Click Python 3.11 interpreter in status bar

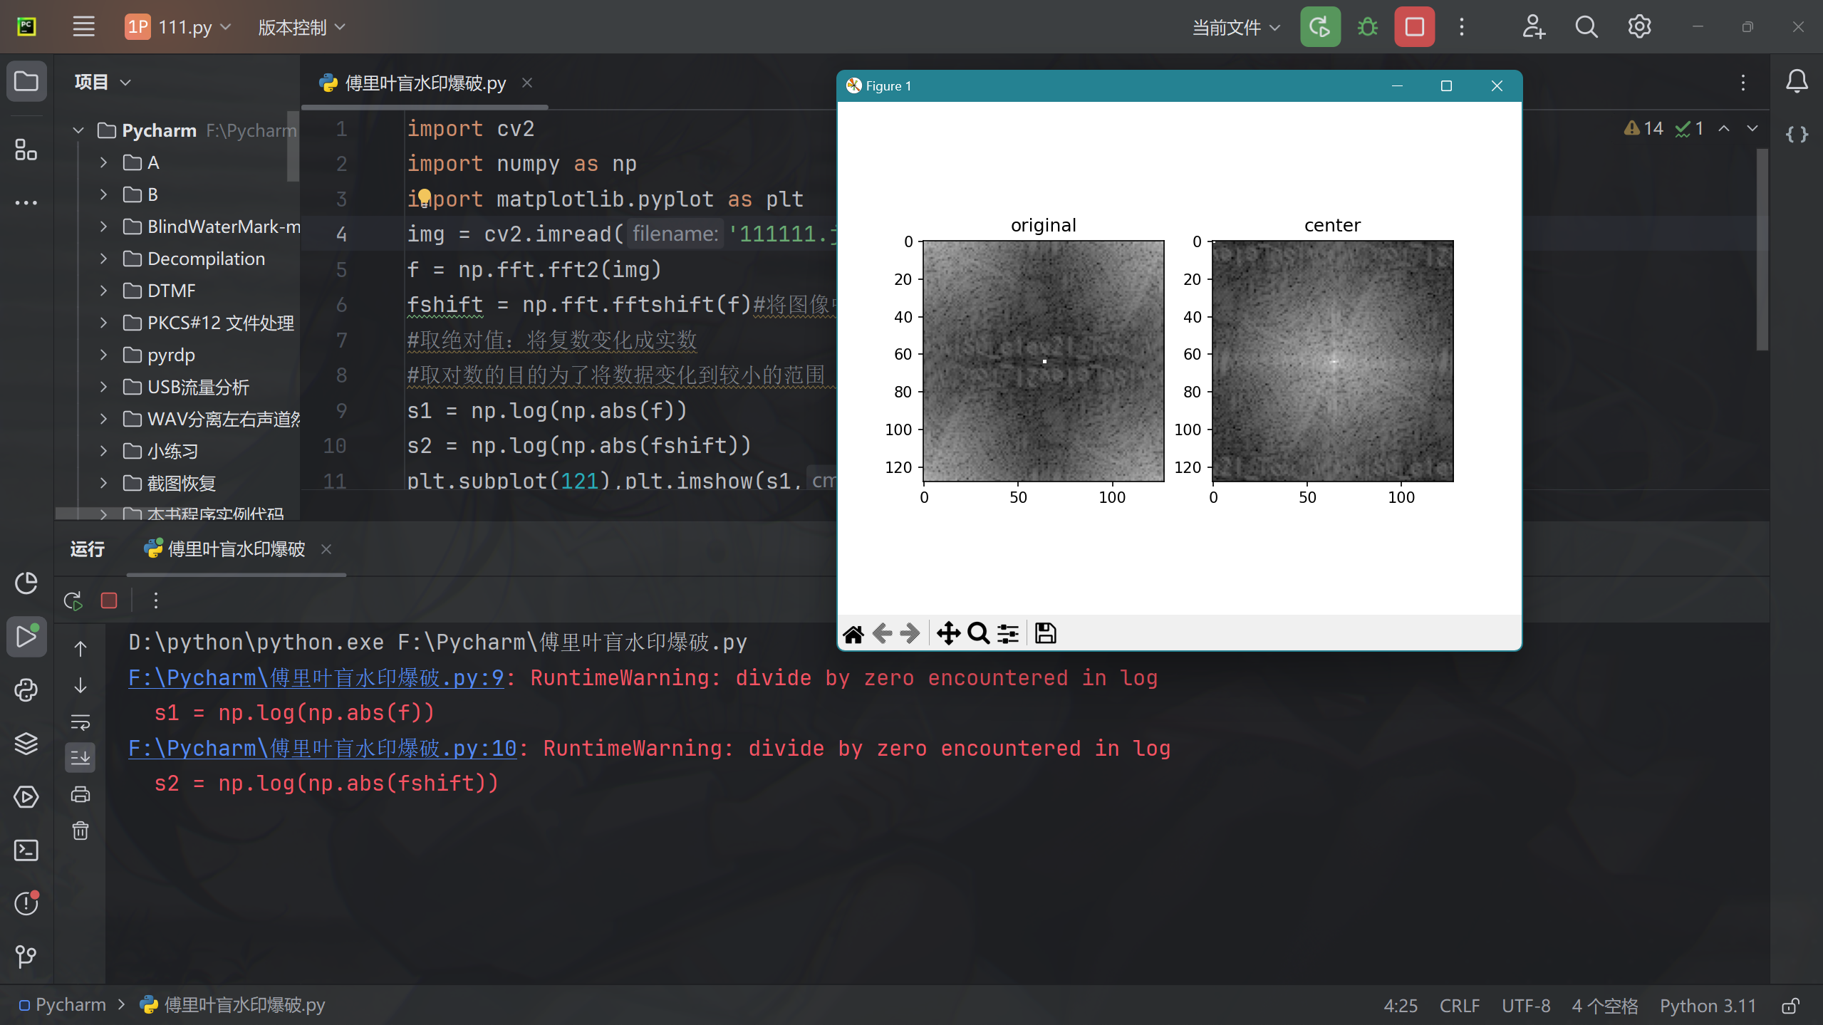1708,1006
